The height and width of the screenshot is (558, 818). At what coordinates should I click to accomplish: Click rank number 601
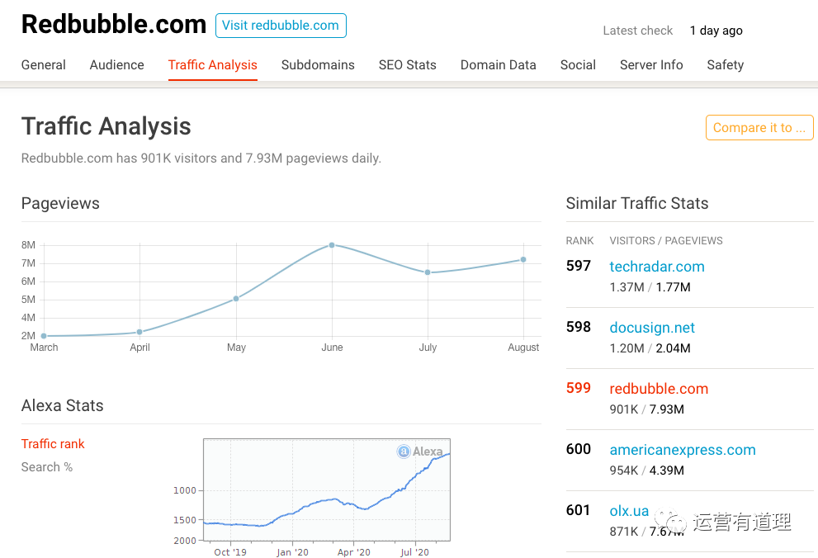tap(578, 510)
